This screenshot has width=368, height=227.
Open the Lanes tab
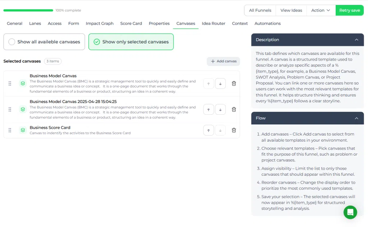pos(35,23)
